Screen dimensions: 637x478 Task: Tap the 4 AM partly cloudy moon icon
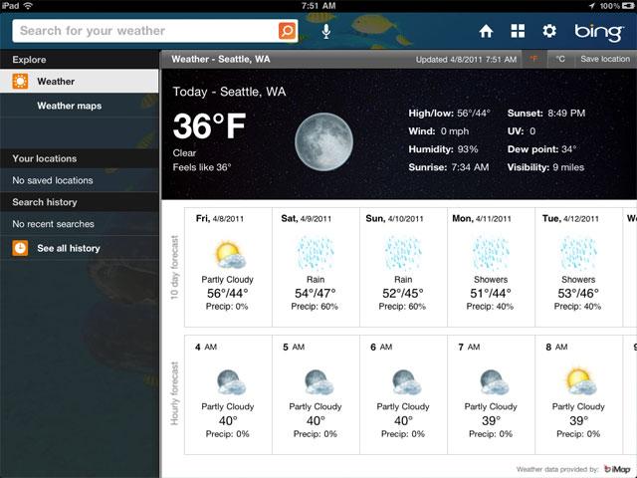[231, 382]
